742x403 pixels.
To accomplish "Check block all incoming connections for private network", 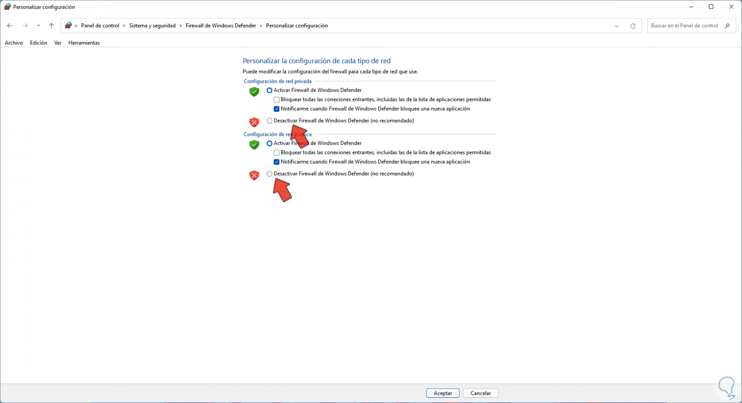I will [277, 99].
